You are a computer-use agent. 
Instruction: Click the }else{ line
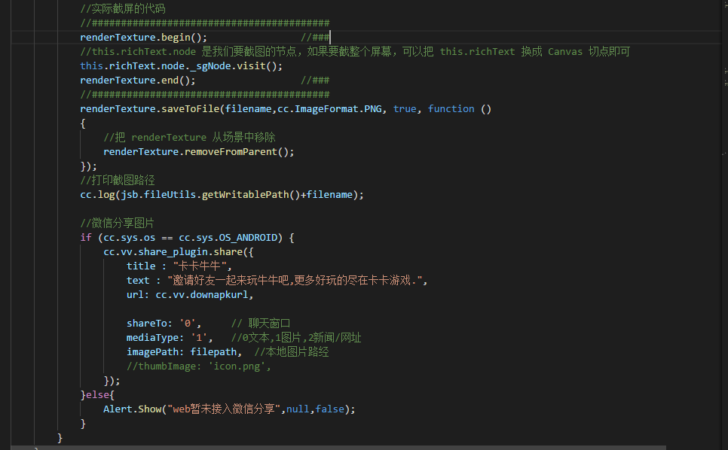click(97, 395)
